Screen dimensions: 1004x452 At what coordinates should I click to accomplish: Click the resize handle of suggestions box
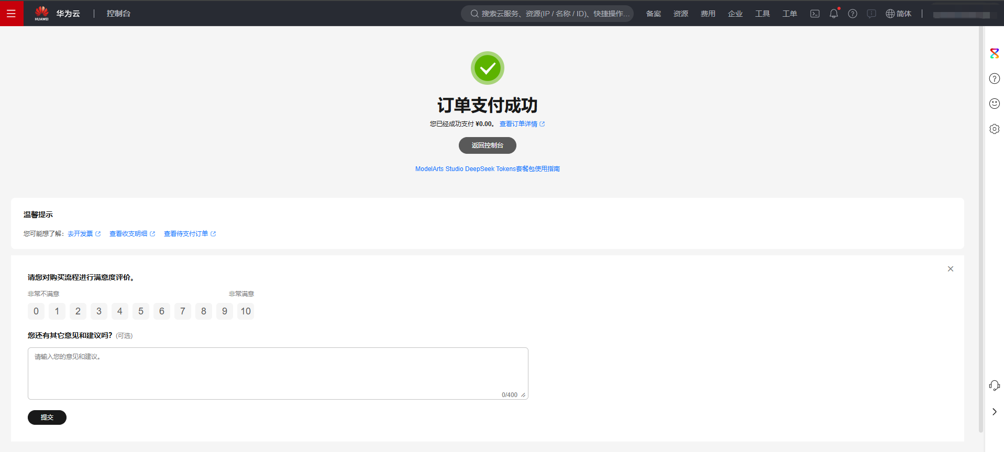click(x=523, y=395)
